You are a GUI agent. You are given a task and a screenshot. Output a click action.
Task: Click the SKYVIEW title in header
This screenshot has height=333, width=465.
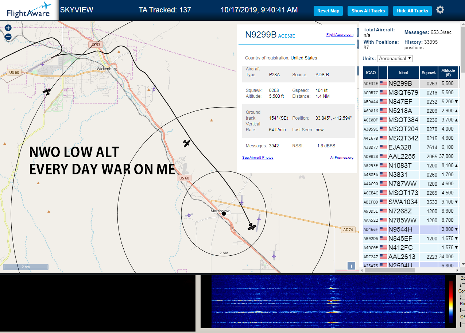[77, 10]
